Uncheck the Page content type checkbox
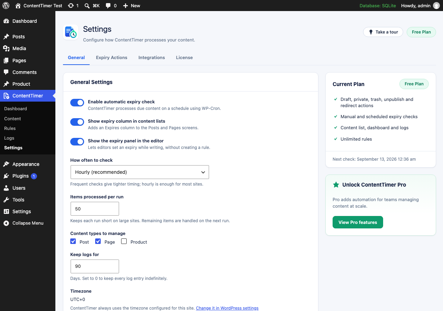This screenshot has width=443, height=311. click(98, 241)
